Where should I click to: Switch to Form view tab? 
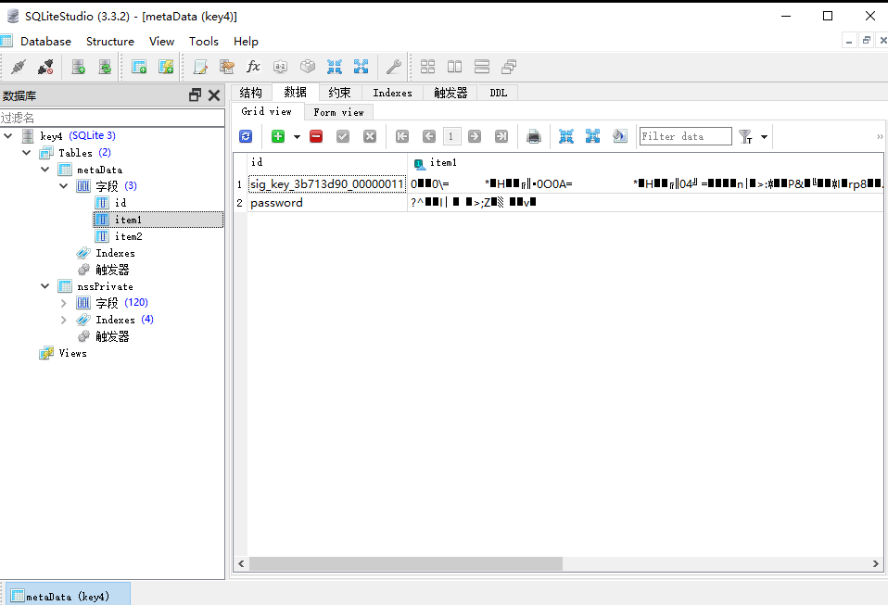tap(338, 112)
